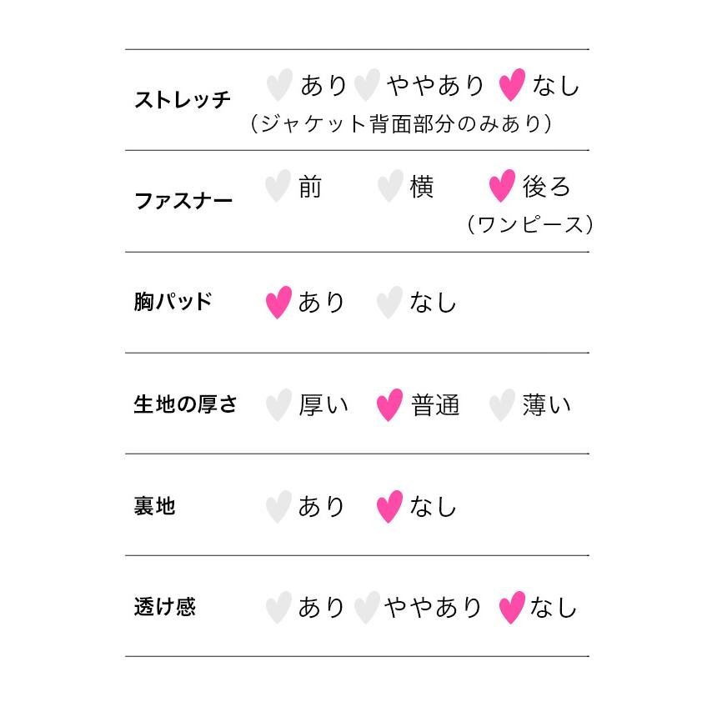Click the pink heart for 裏地 なし

389,507
